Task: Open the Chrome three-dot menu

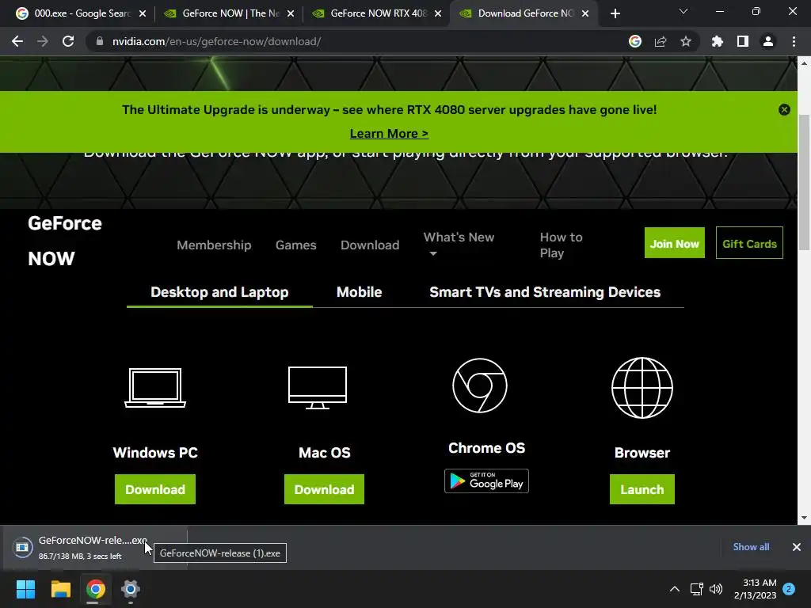Action: tap(794, 41)
